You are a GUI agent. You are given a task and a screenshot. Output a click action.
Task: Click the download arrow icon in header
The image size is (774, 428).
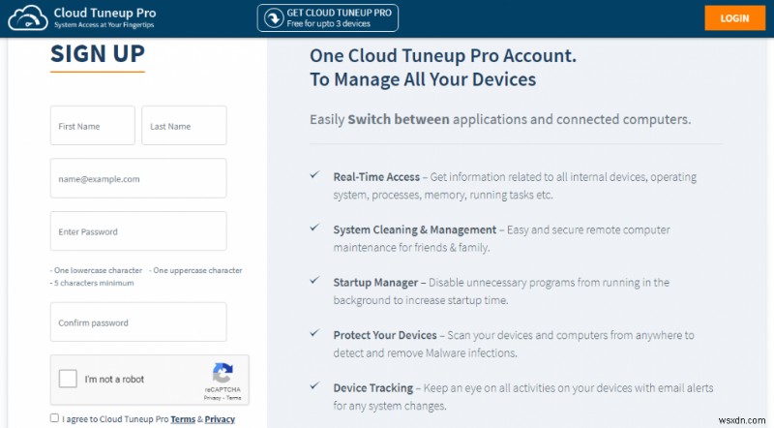273,17
